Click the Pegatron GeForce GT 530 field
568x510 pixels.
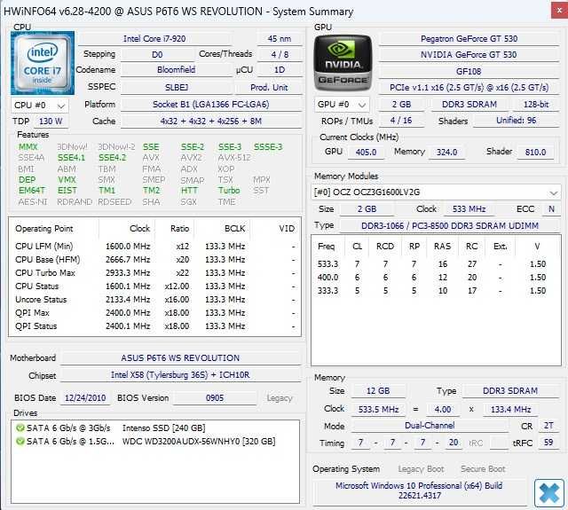469,39
